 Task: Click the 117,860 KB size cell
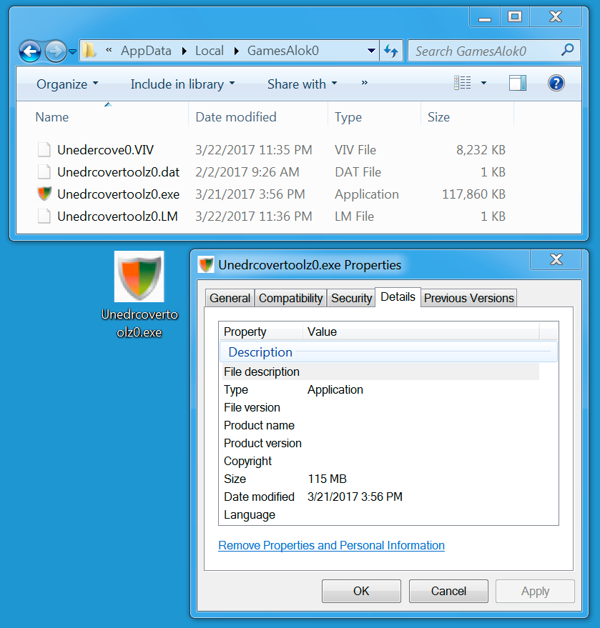[473, 194]
